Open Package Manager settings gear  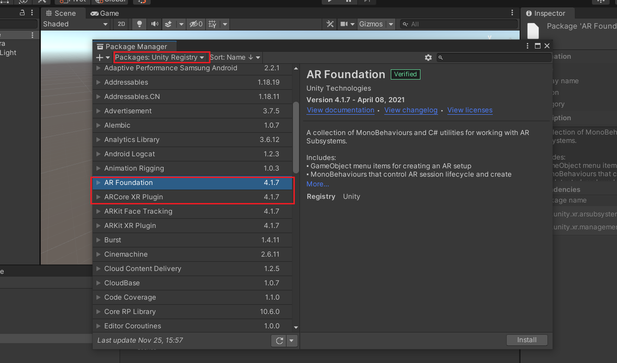[x=428, y=57]
